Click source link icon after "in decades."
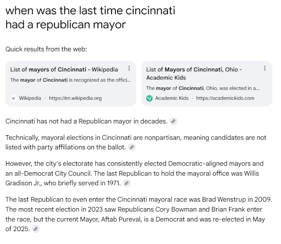This screenshot has width=281, height=244. (x=173, y=121)
